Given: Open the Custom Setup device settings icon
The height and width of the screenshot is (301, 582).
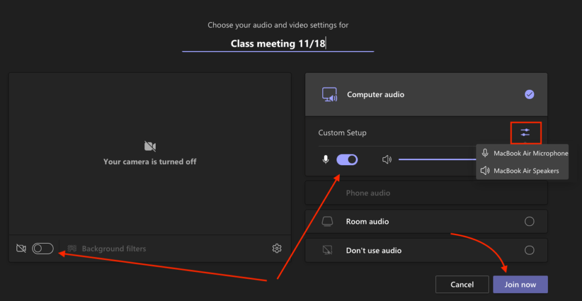Looking at the screenshot, I should point(525,132).
